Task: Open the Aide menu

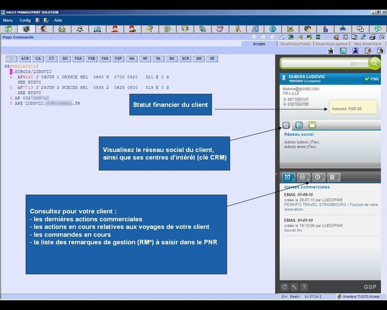Action: tap(58, 20)
